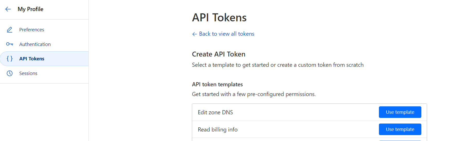Viewport: 453px width, 141px height.
Task: Click the Create API Token heading
Action: coord(219,54)
